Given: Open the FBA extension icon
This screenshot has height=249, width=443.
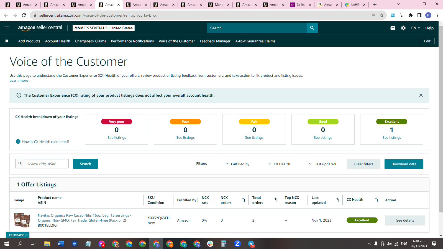Looking at the screenshot, I should coord(393,15).
